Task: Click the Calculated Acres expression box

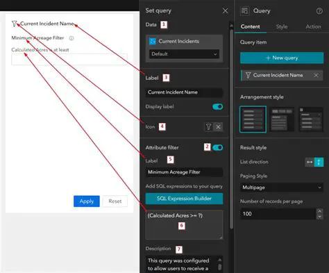Action: (x=184, y=224)
